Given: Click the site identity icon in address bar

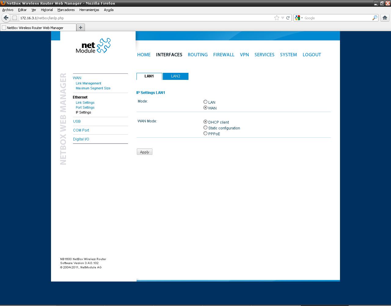Looking at the screenshot, I should 15,18.
